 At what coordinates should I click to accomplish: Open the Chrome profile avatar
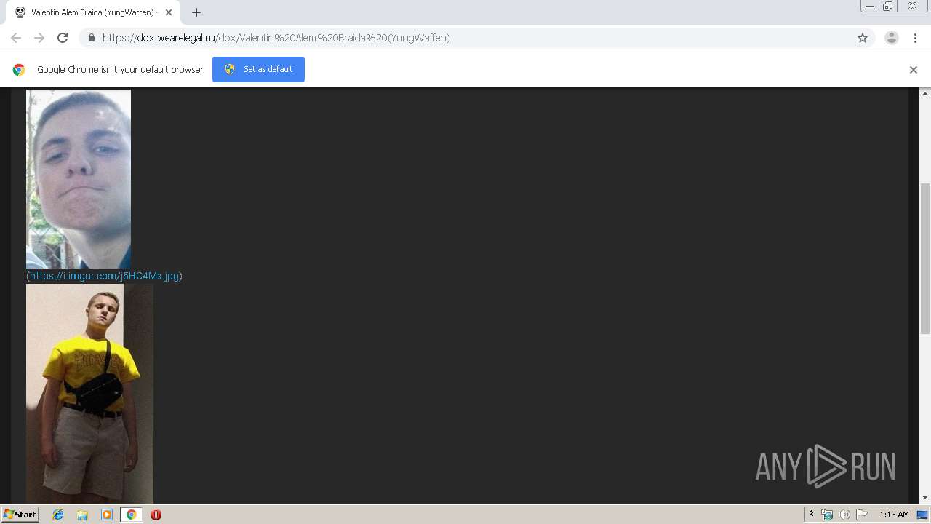coord(891,38)
